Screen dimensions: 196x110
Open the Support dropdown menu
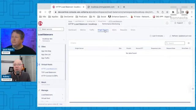[x=180, y=23]
